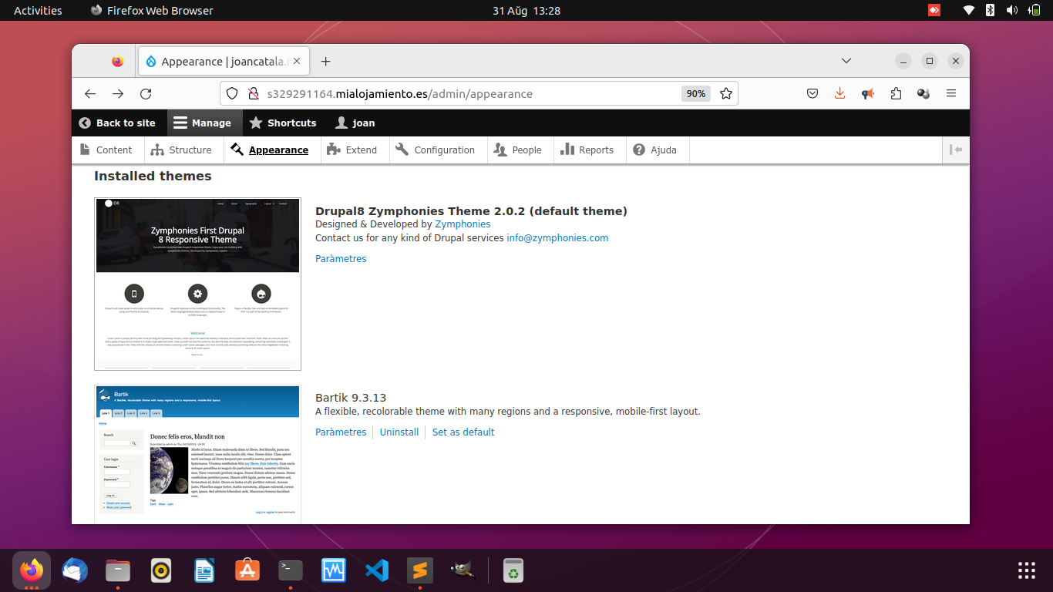Open the Pocket save icon
1053x592 pixels.
tap(812, 93)
